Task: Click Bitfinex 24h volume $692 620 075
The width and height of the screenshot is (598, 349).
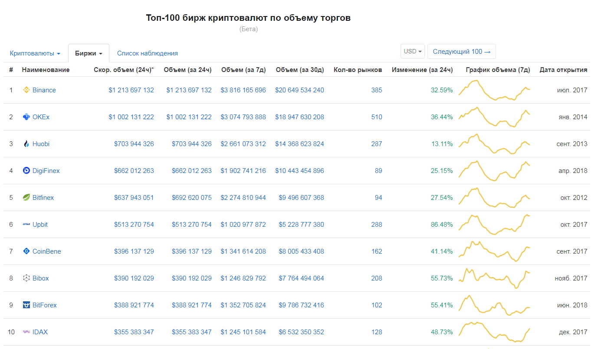Action: [192, 198]
